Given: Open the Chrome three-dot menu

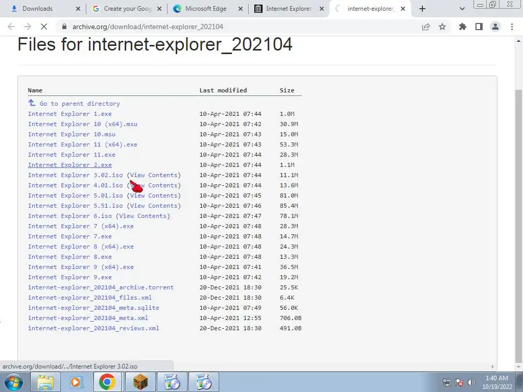Looking at the screenshot, I should [x=512, y=27].
